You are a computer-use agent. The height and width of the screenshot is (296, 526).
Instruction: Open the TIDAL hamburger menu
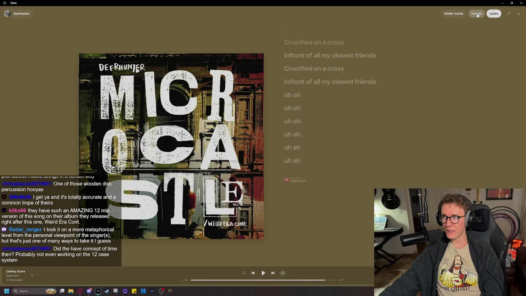[x=5, y=3]
